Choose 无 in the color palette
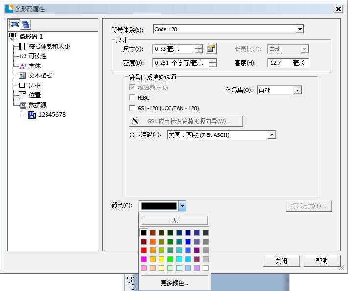The image size is (348, 291). pos(174,220)
